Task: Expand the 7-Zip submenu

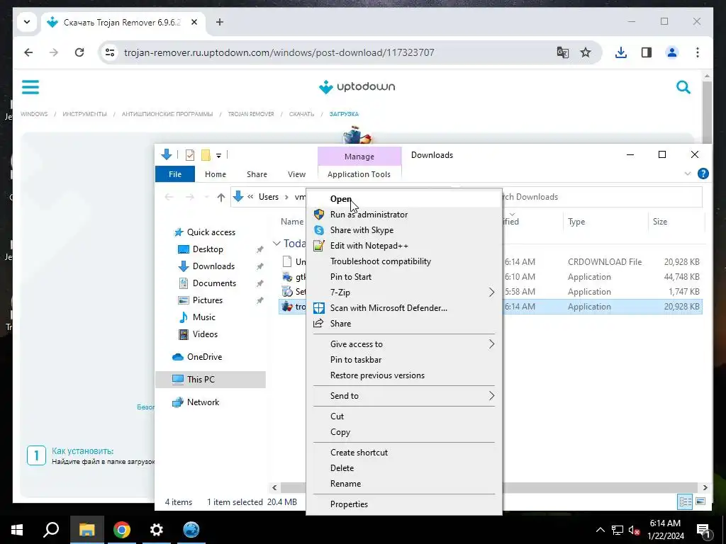Action: click(x=403, y=293)
